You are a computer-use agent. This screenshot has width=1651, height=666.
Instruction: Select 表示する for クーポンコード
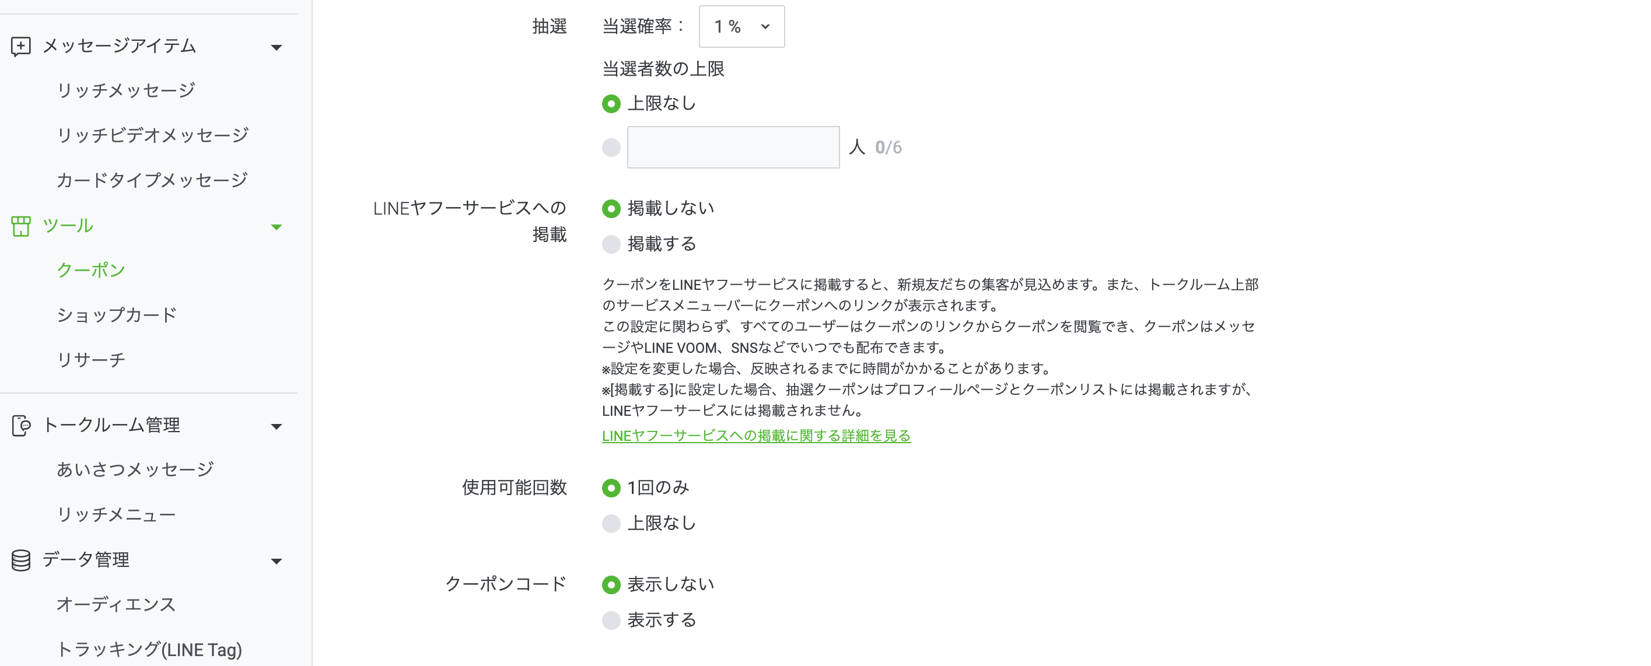pos(611,620)
